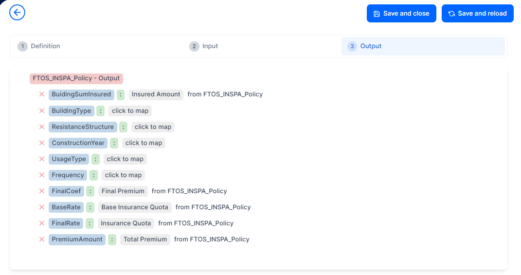The width and height of the screenshot is (521, 275).
Task: Change the Insured Amount mapping
Action: [156, 94]
